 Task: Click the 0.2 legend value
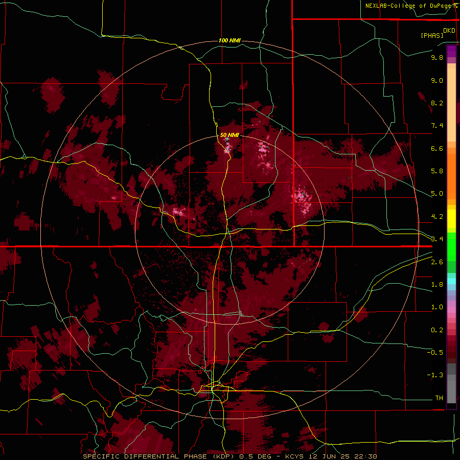[437, 330]
